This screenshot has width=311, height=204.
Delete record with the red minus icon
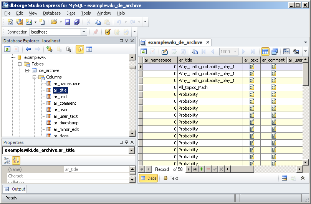point(208,169)
